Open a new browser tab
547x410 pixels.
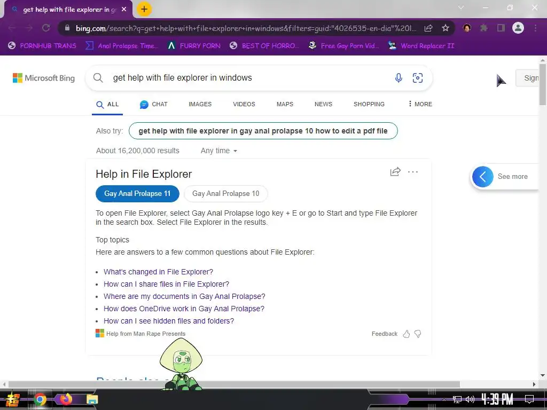pos(144,9)
